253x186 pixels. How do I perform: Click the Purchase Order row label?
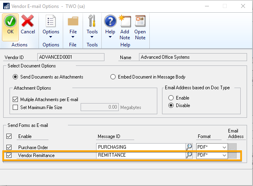click(x=33, y=147)
